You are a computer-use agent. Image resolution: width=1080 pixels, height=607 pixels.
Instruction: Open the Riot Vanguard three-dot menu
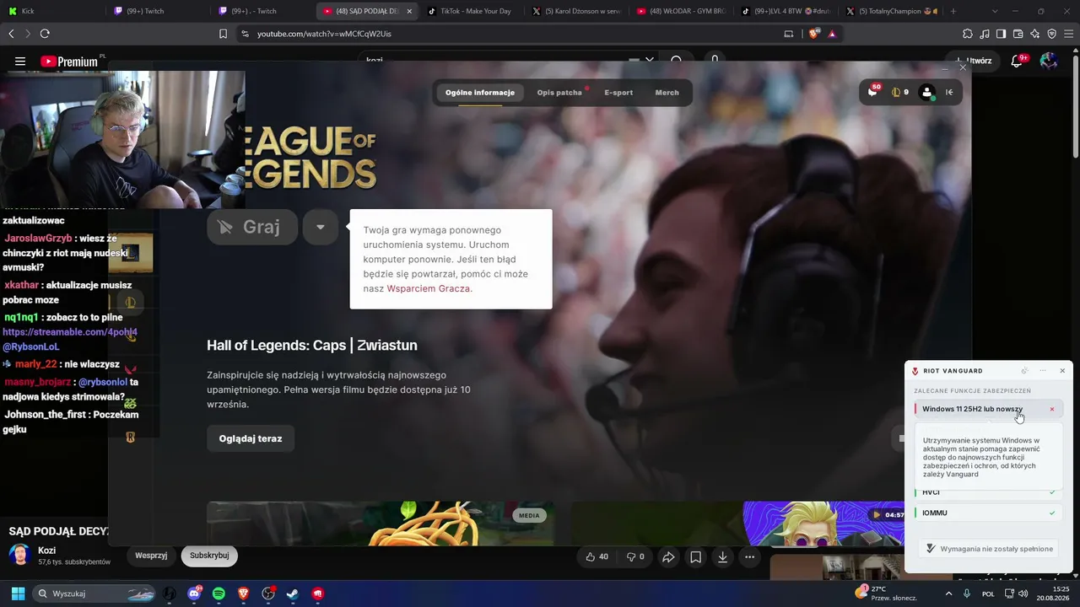pyautogui.click(x=1043, y=371)
